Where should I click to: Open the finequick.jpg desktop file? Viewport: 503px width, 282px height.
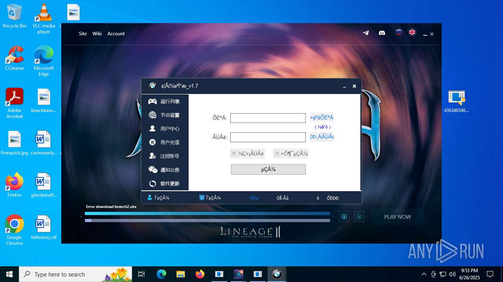point(15,143)
